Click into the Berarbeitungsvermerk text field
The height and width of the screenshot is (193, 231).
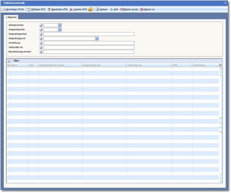[x=89, y=52]
